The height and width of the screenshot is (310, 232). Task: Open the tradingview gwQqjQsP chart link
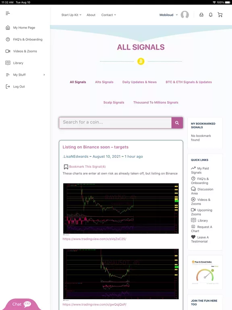[95, 304]
